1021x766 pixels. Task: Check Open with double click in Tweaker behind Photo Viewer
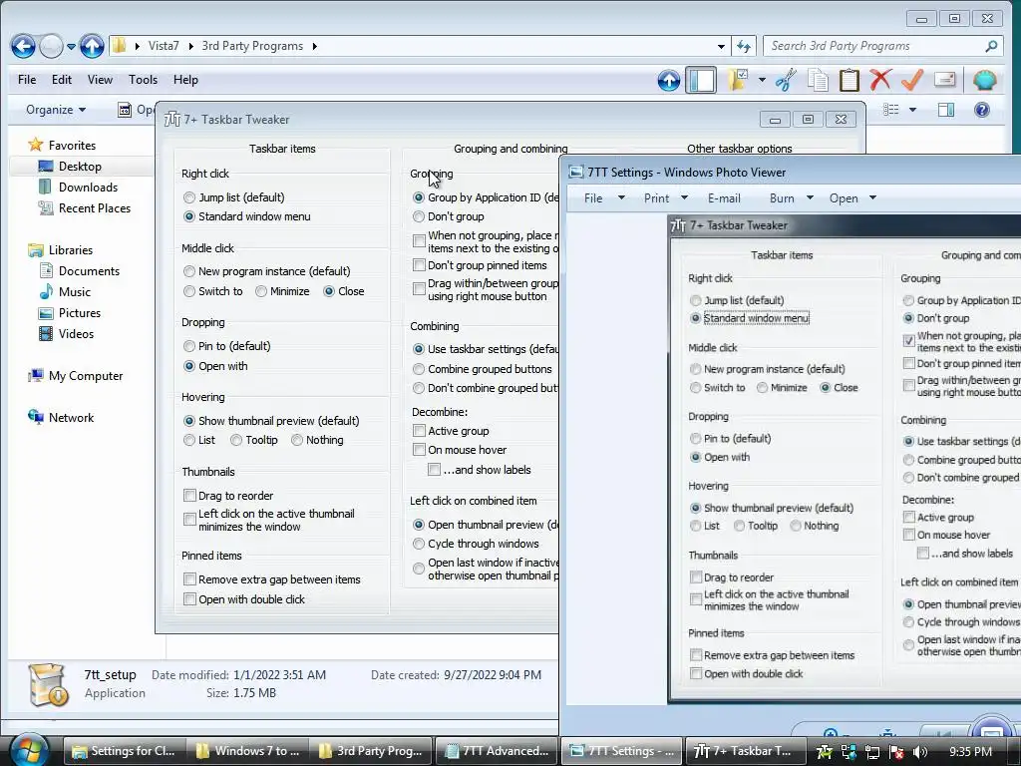tap(189, 599)
